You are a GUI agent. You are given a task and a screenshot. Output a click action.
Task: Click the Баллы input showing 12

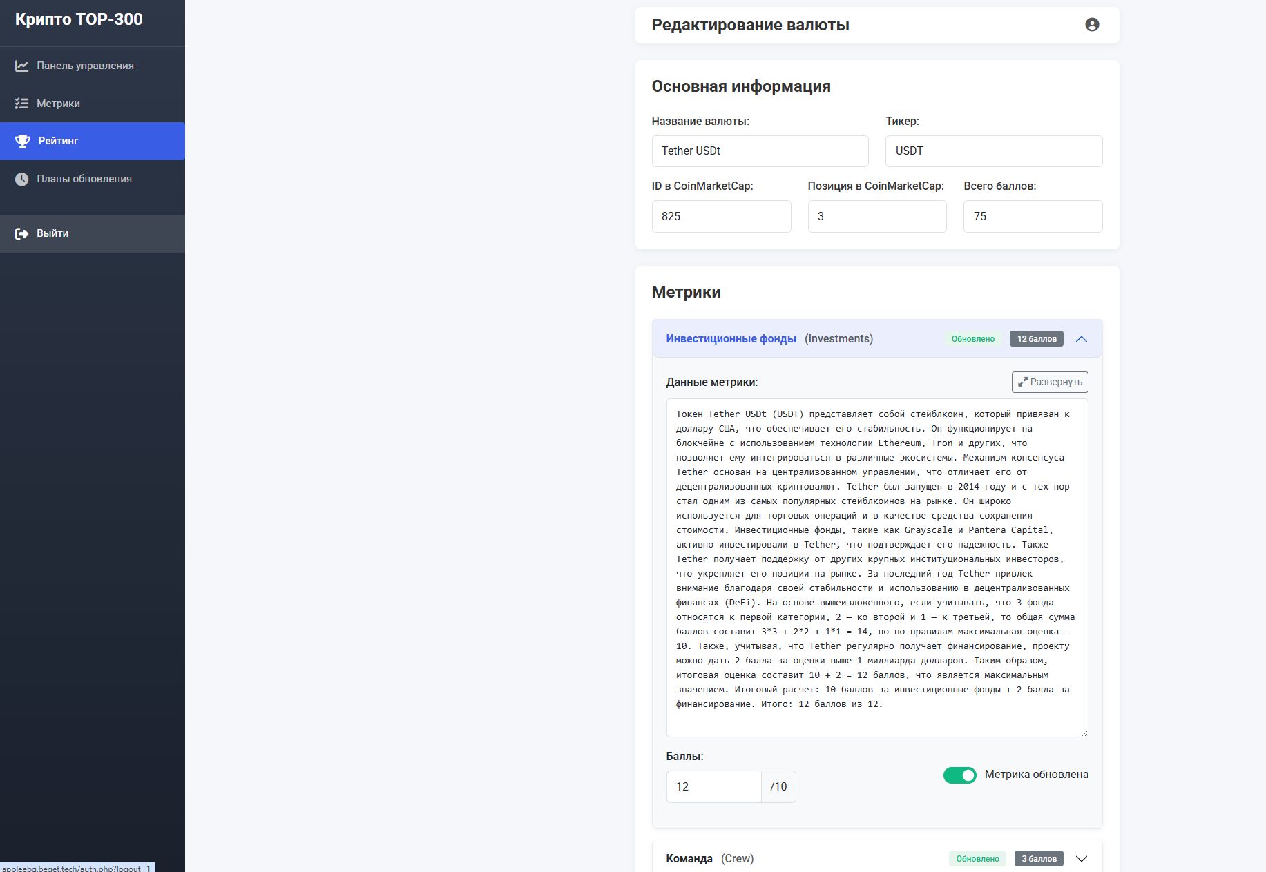tap(713, 786)
